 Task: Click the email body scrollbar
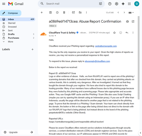click(139, 58)
